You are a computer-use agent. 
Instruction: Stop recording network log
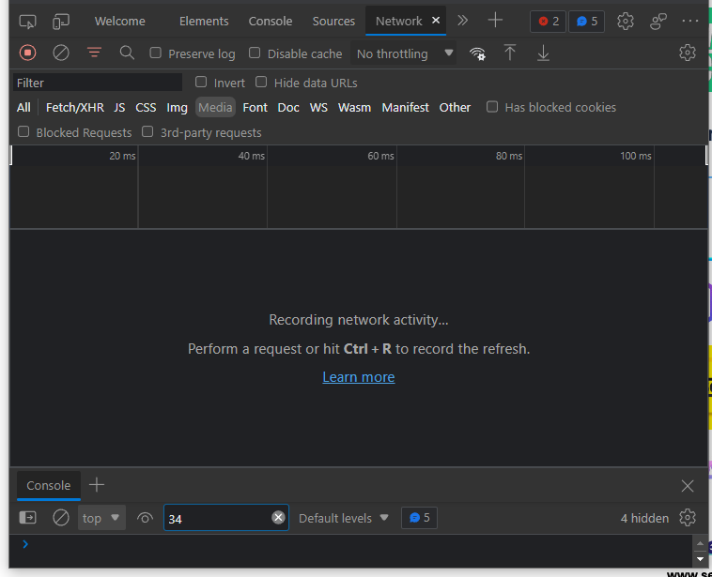point(27,53)
